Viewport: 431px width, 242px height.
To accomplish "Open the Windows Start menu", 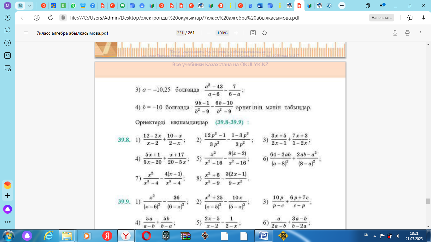I will point(8,235).
